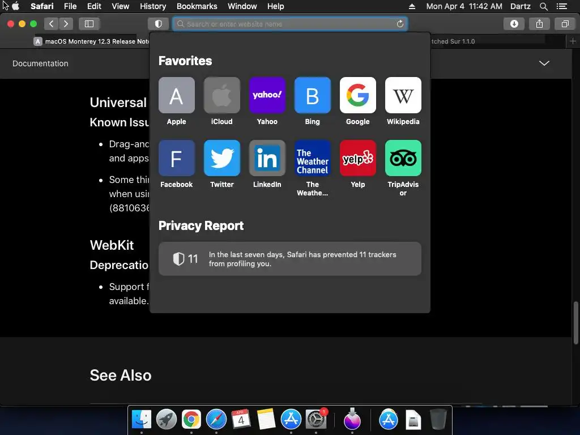Open the Bookmarks menu
This screenshot has width=580, height=435.
pos(197,6)
